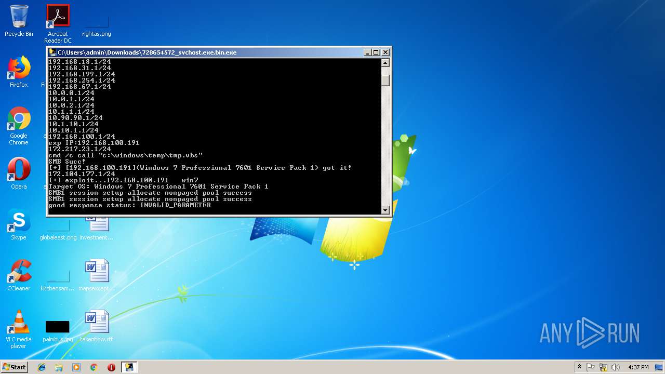Click the 4:37 PM clock
This screenshot has width=665, height=374.
click(x=638, y=367)
